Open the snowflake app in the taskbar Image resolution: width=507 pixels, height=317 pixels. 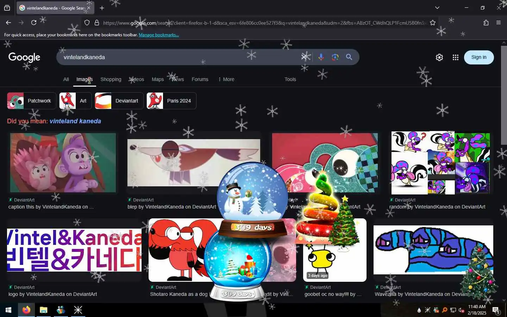[x=78, y=310]
